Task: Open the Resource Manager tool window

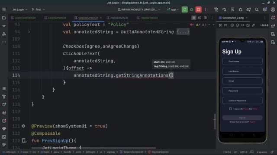Action: click(x=4, y=34)
